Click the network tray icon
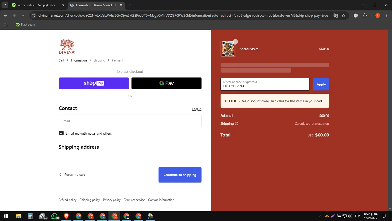 click(x=344, y=216)
